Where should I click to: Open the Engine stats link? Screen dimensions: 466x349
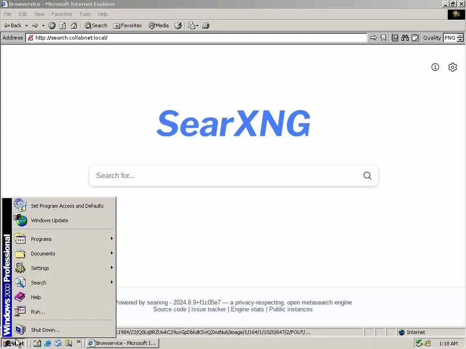(247, 309)
